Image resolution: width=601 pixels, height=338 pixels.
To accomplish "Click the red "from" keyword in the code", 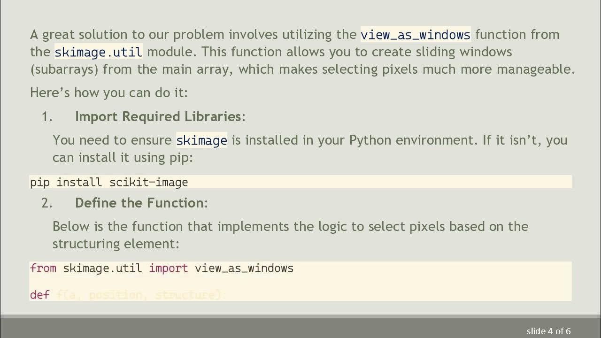I will point(43,269).
